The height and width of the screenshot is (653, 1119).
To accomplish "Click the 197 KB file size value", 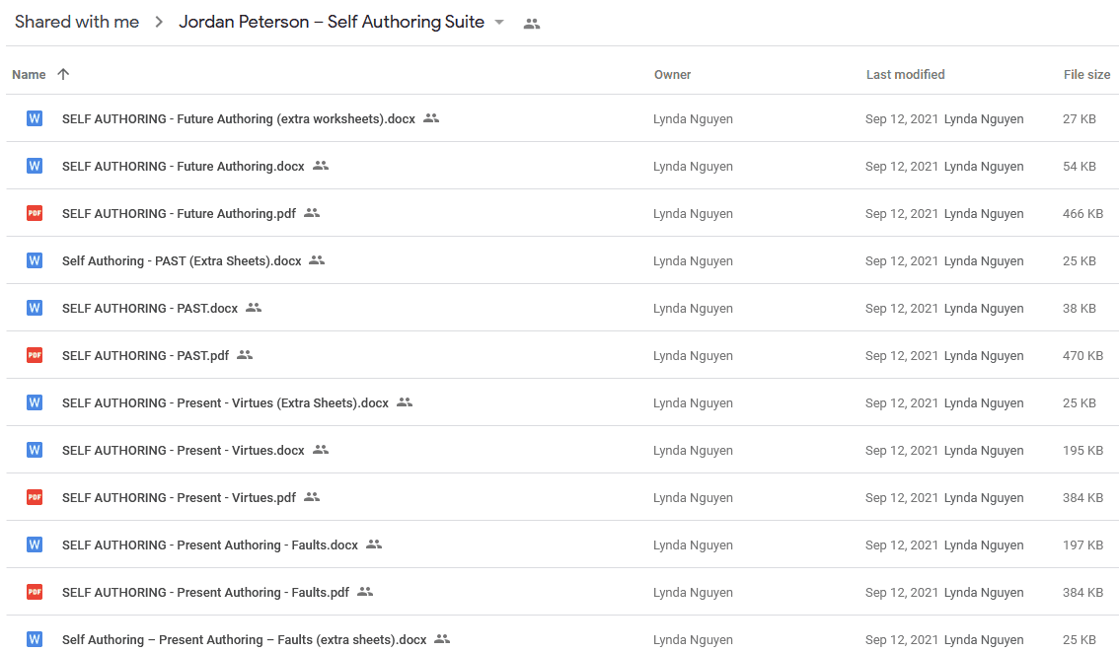I will point(1082,545).
